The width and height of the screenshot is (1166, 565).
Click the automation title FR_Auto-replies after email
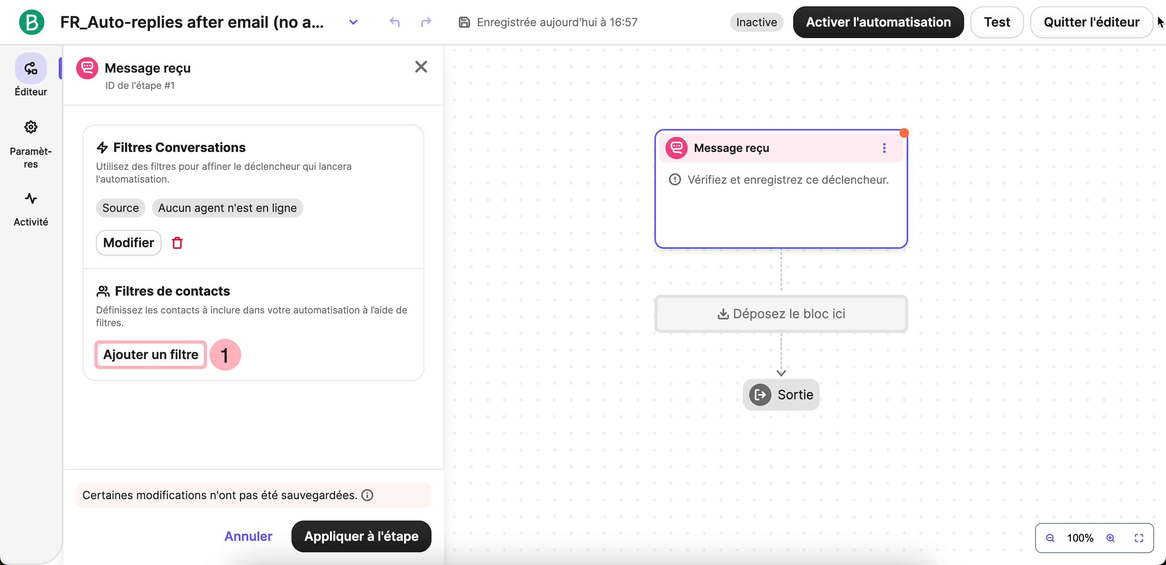pyautogui.click(x=192, y=22)
